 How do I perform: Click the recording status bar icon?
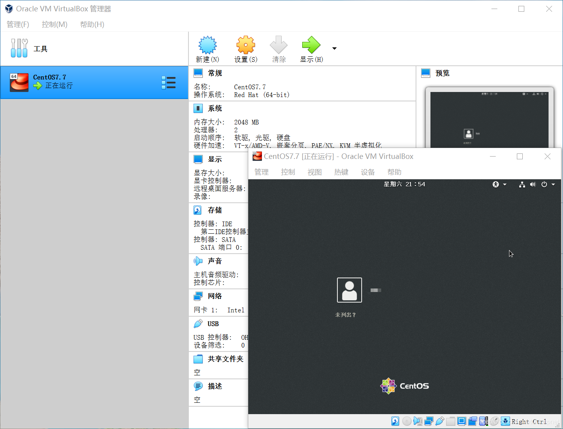coord(472,421)
